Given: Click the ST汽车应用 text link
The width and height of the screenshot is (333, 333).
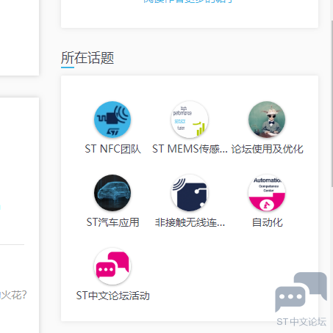Looking at the screenshot, I should pyautogui.click(x=112, y=222).
